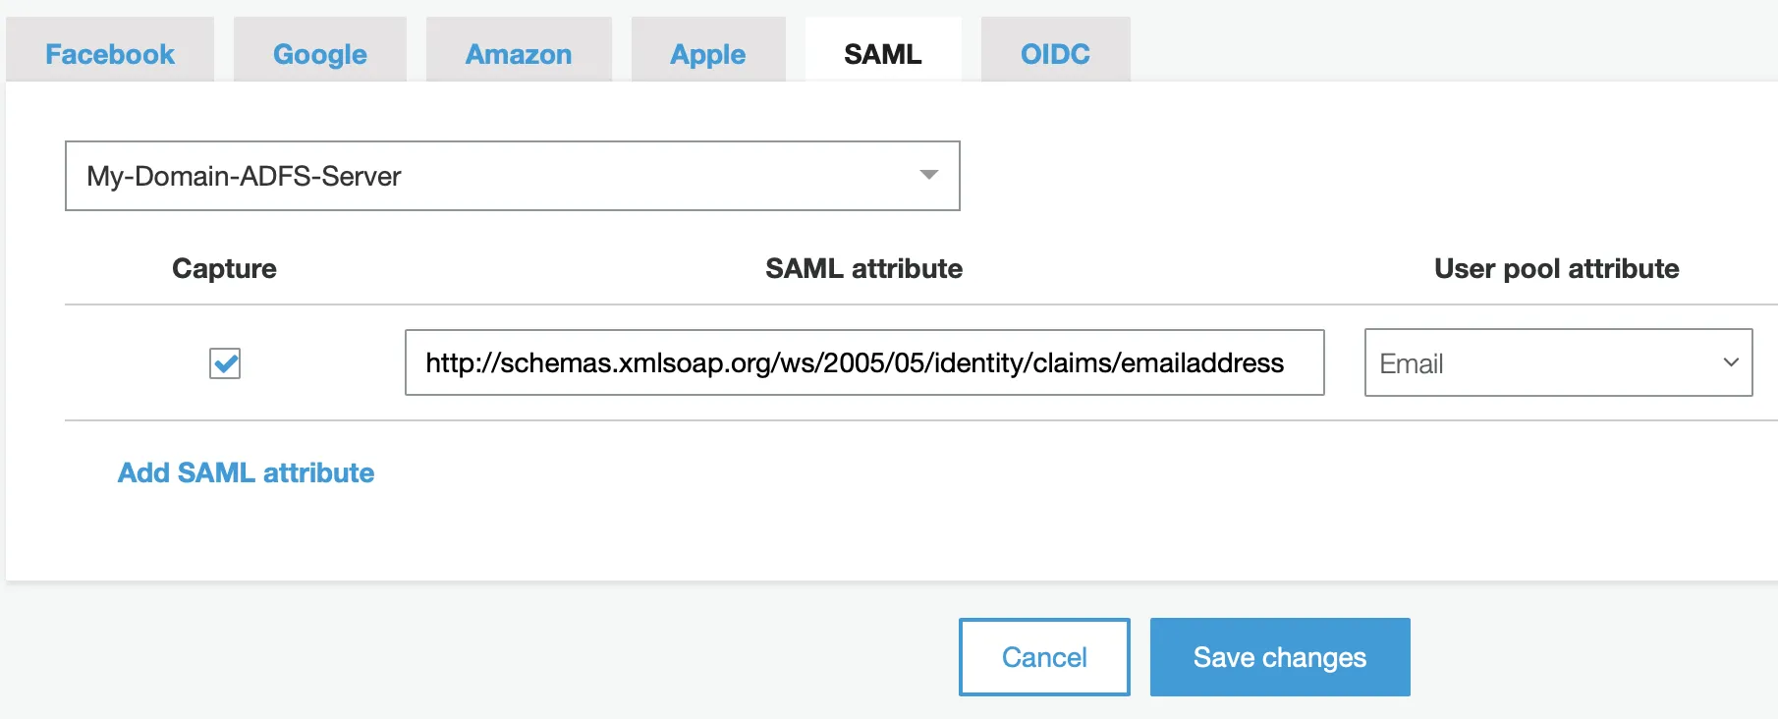
Task: Open the identity provider dropdown arrow
Action: pyautogui.click(x=929, y=176)
